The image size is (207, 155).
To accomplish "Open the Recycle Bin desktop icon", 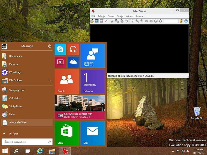I will click(x=197, y=113).
